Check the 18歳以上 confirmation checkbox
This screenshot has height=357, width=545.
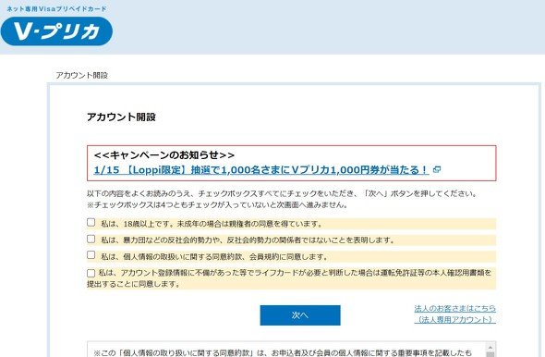[91, 222]
